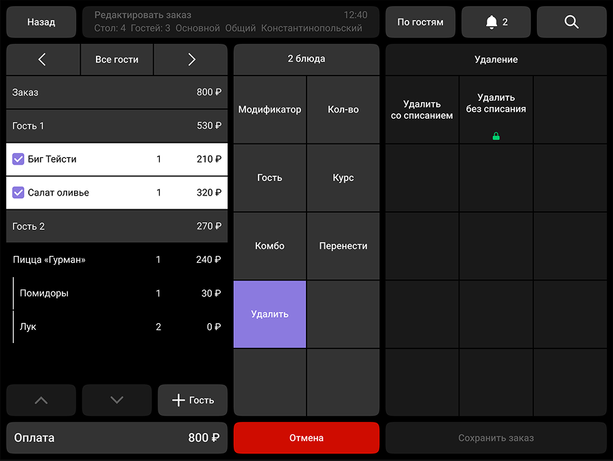Go to next guest with right arrow
This screenshot has height=461, width=613.
click(x=191, y=60)
